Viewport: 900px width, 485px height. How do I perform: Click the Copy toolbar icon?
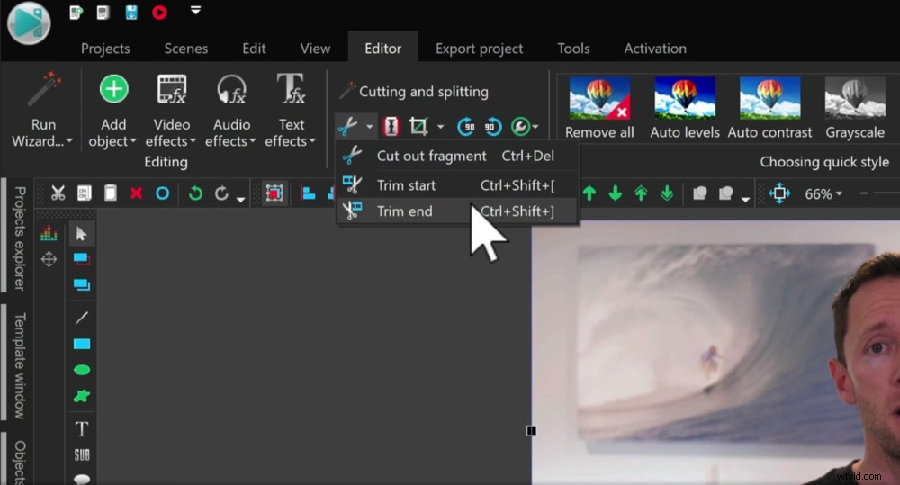tap(85, 193)
